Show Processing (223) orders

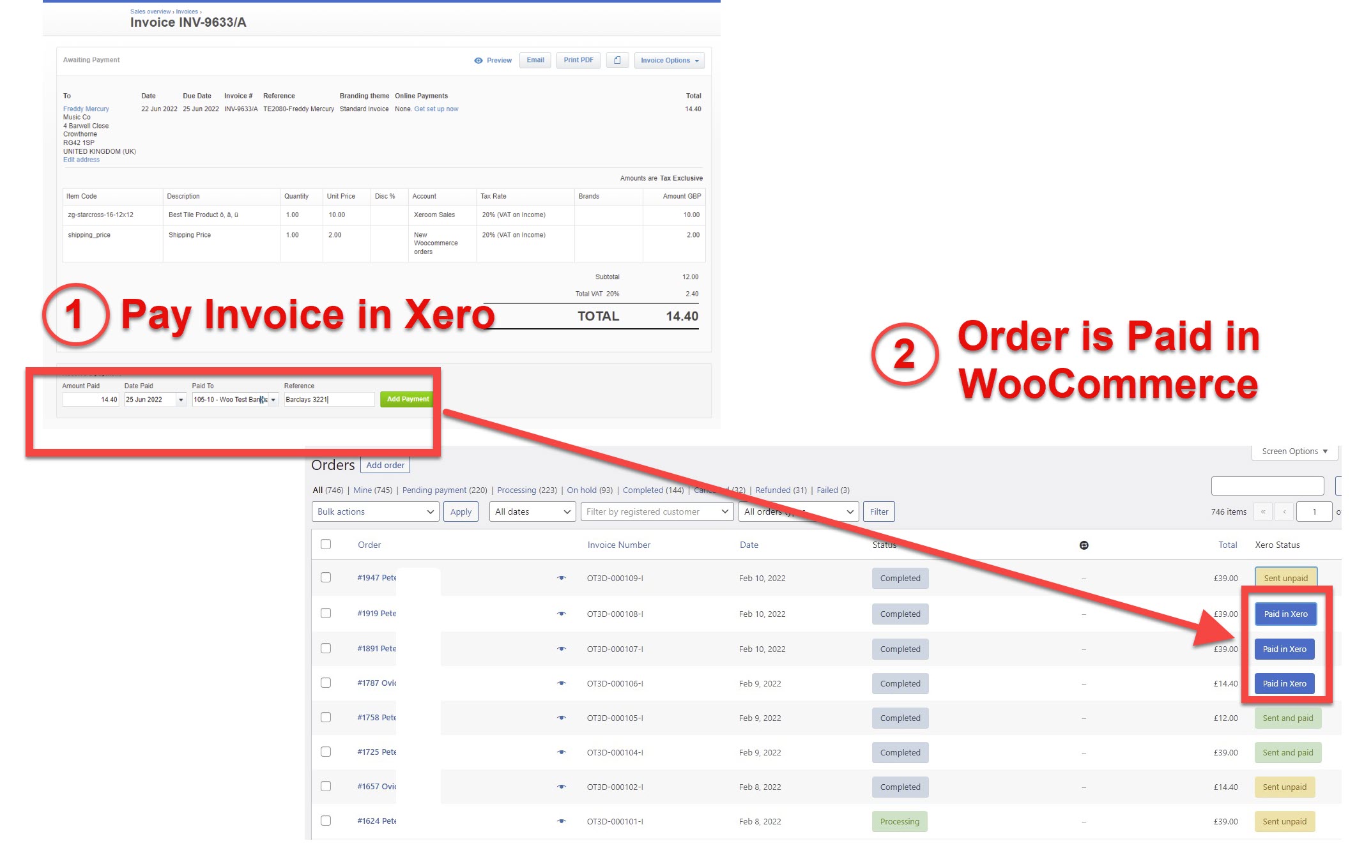527,490
